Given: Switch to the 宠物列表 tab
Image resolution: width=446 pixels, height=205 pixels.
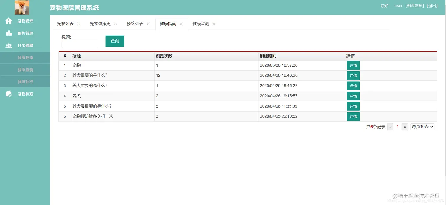Looking at the screenshot, I should 65,24.
